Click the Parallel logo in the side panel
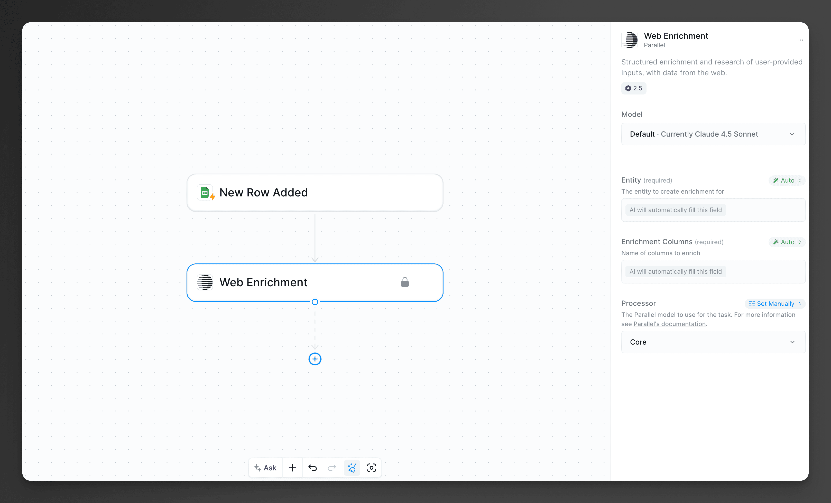 pyautogui.click(x=629, y=40)
